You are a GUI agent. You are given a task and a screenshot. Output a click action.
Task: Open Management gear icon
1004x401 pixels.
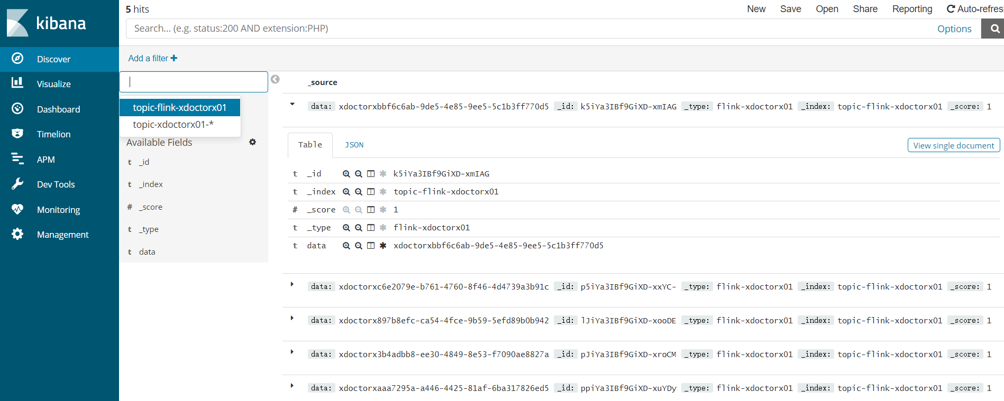[17, 234]
